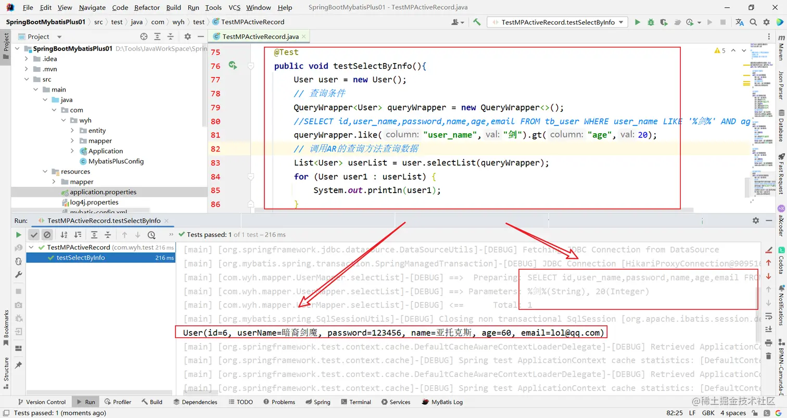Screen dimensions: 787x418
Task: Collapse the resources folder
Action: pyautogui.click(x=45, y=171)
